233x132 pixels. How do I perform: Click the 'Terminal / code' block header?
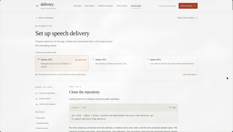124,108
